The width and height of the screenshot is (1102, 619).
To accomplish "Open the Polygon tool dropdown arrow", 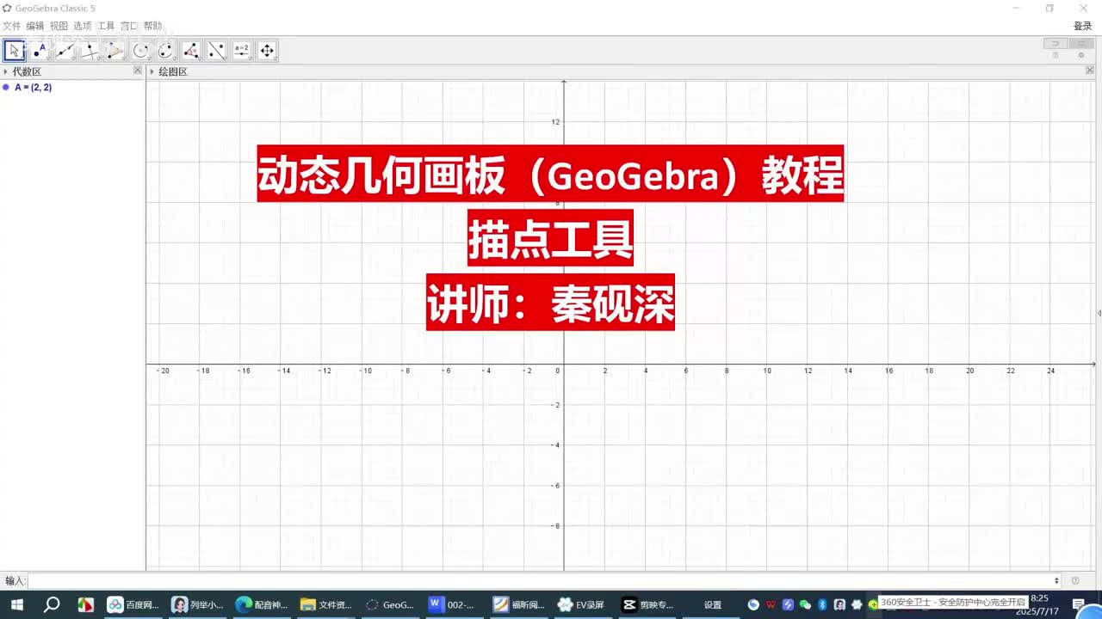I will (123, 60).
